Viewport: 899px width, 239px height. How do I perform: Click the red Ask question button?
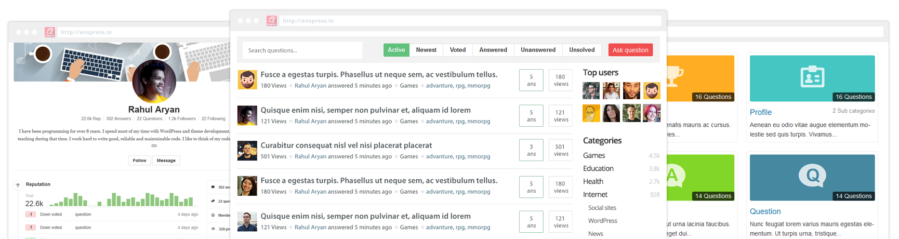coord(630,50)
